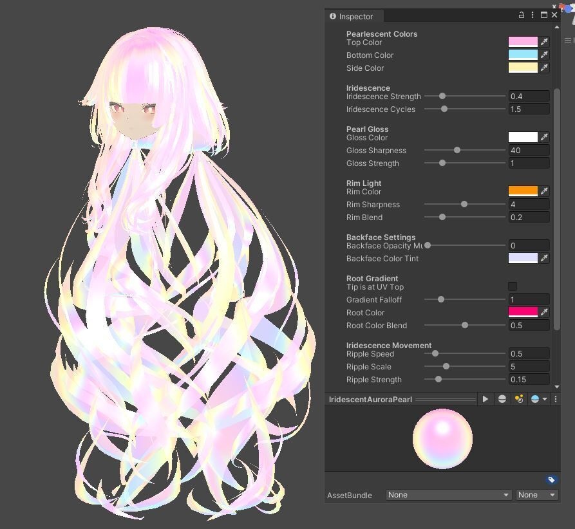
Task: Open the Root Color magenta swatch
Action: click(523, 312)
